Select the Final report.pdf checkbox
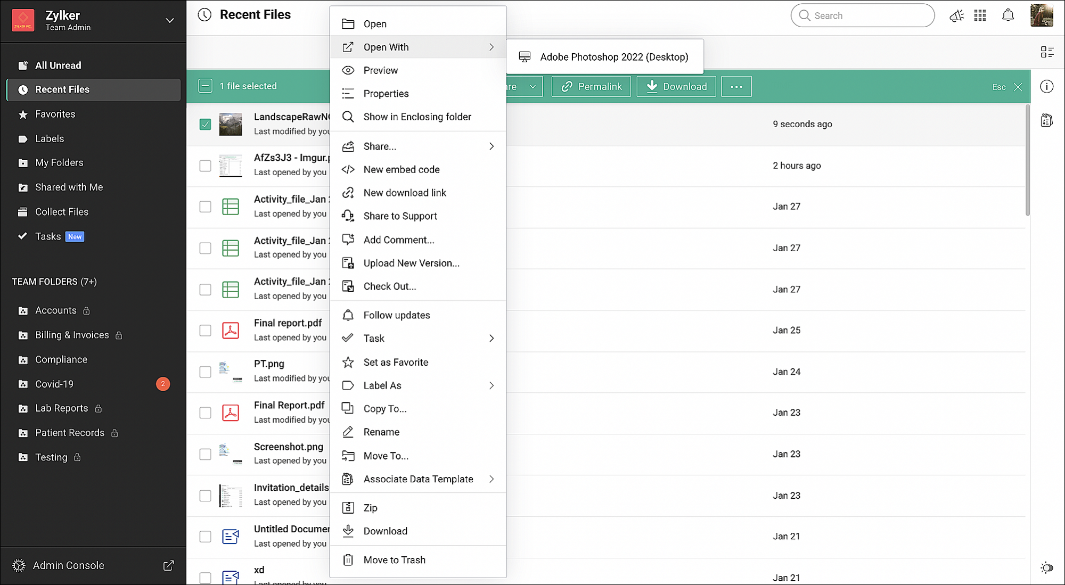 (x=205, y=330)
